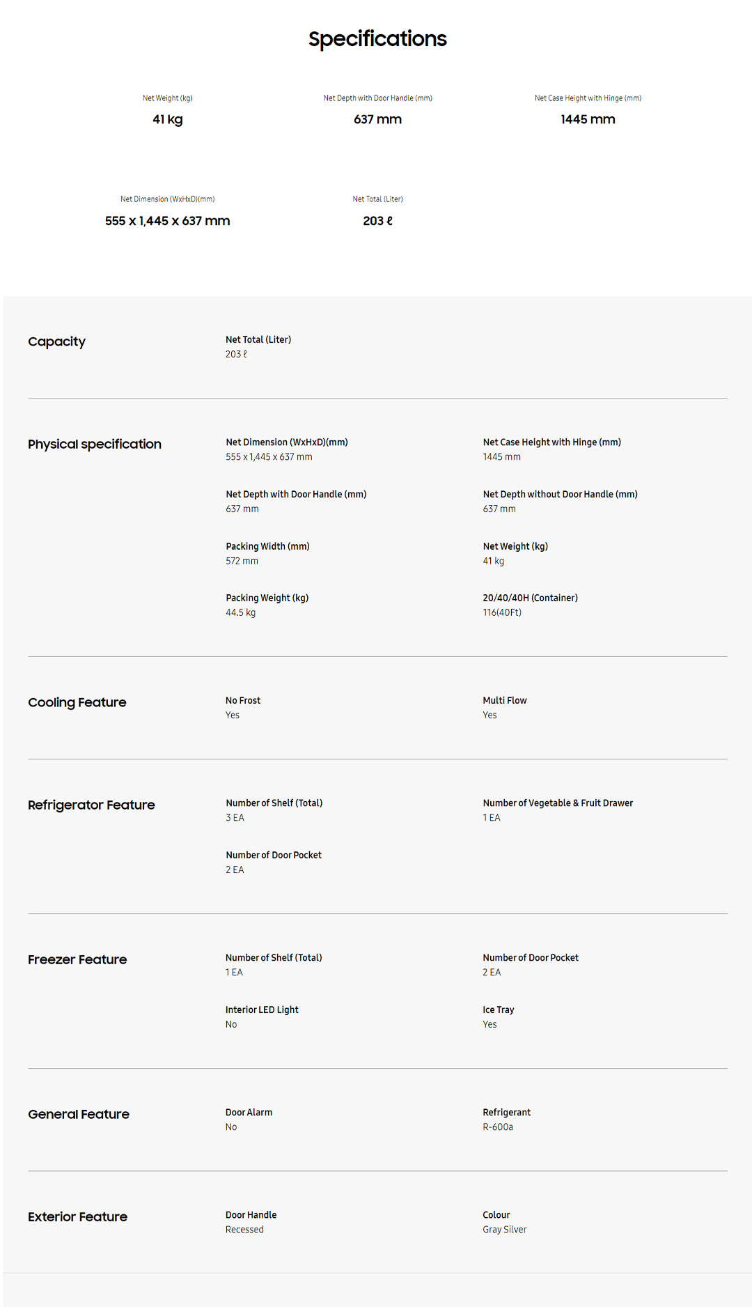The image size is (752, 1307).
Task: Click the Cooling Feature section heading
Action: 77,702
